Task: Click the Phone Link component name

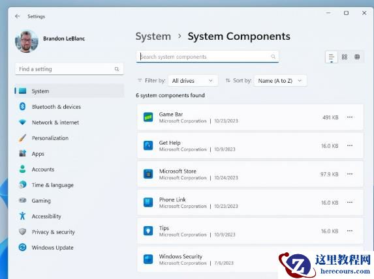Action: tap(172, 199)
